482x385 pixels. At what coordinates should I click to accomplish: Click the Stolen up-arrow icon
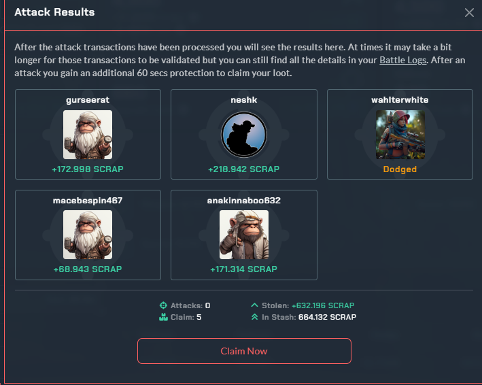[x=254, y=305]
